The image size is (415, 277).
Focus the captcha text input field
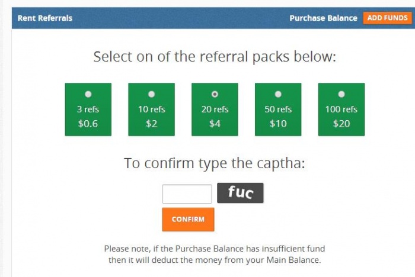click(187, 194)
